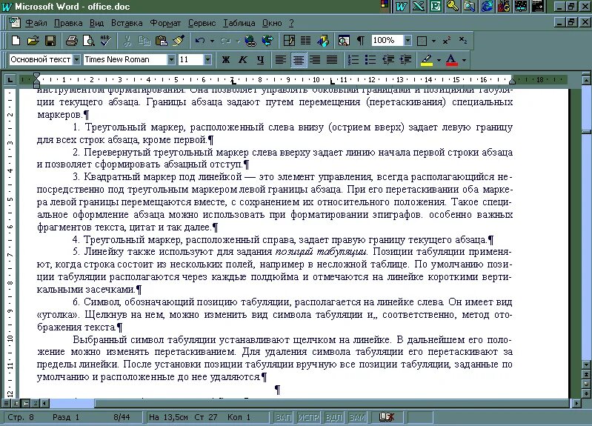Click the tab-stop type selector at ruler left
592x426 pixels.
10,80
